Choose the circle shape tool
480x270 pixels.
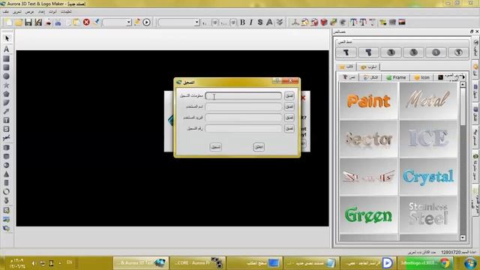click(x=7, y=76)
